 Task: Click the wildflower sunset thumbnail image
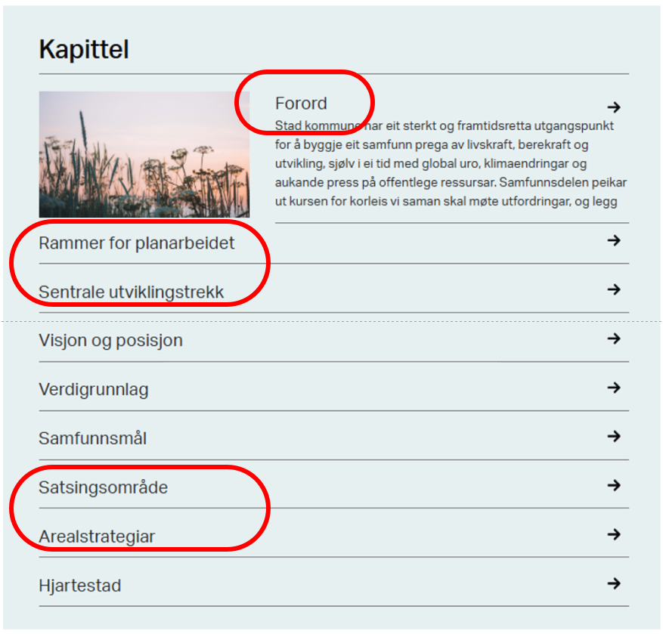pos(144,154)
